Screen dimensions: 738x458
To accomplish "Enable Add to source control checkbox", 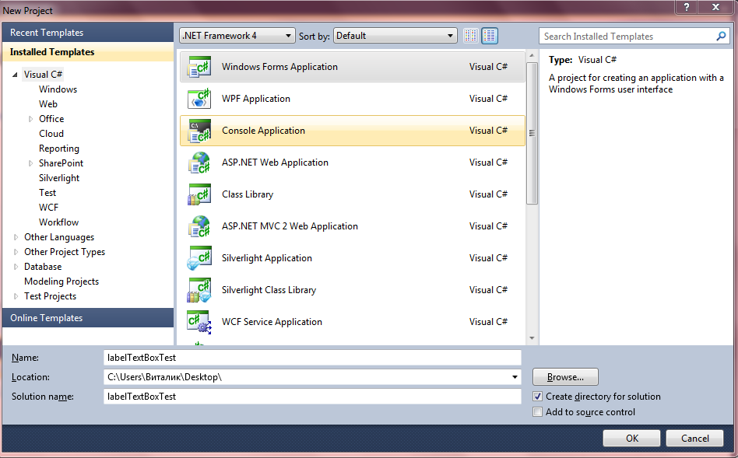I will click(537, 412).
